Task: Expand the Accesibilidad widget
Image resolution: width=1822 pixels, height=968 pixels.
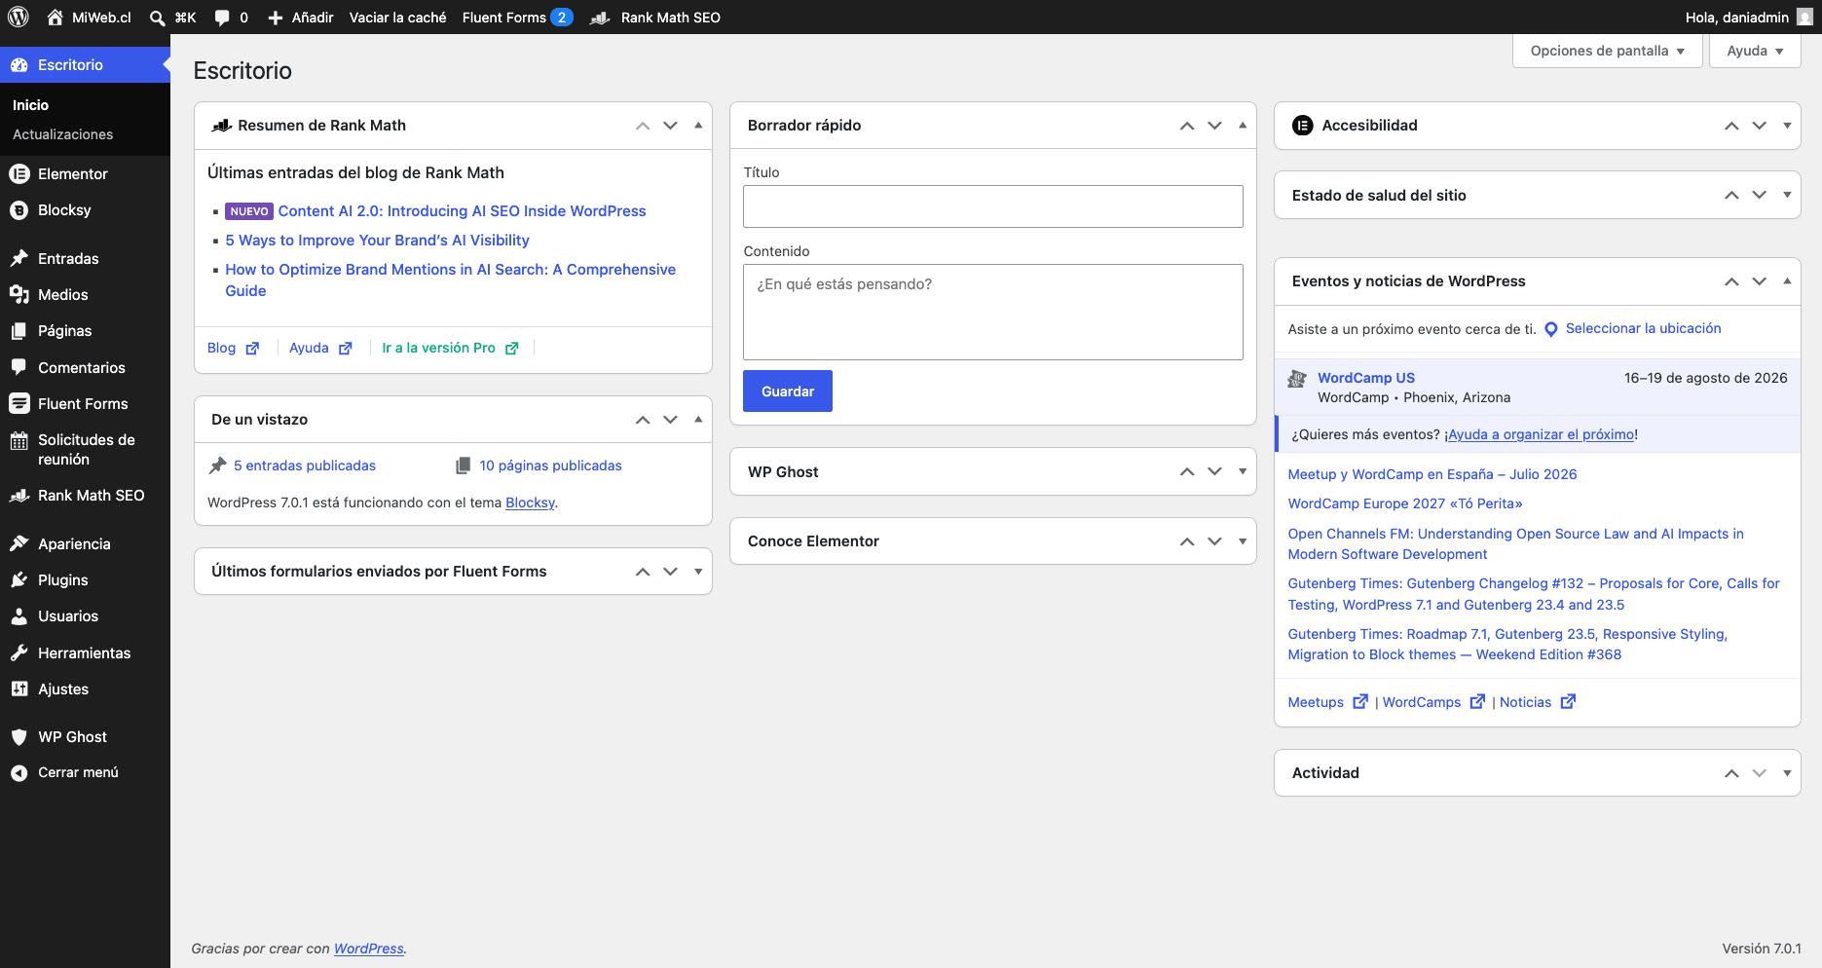Action: [1787, 126]
